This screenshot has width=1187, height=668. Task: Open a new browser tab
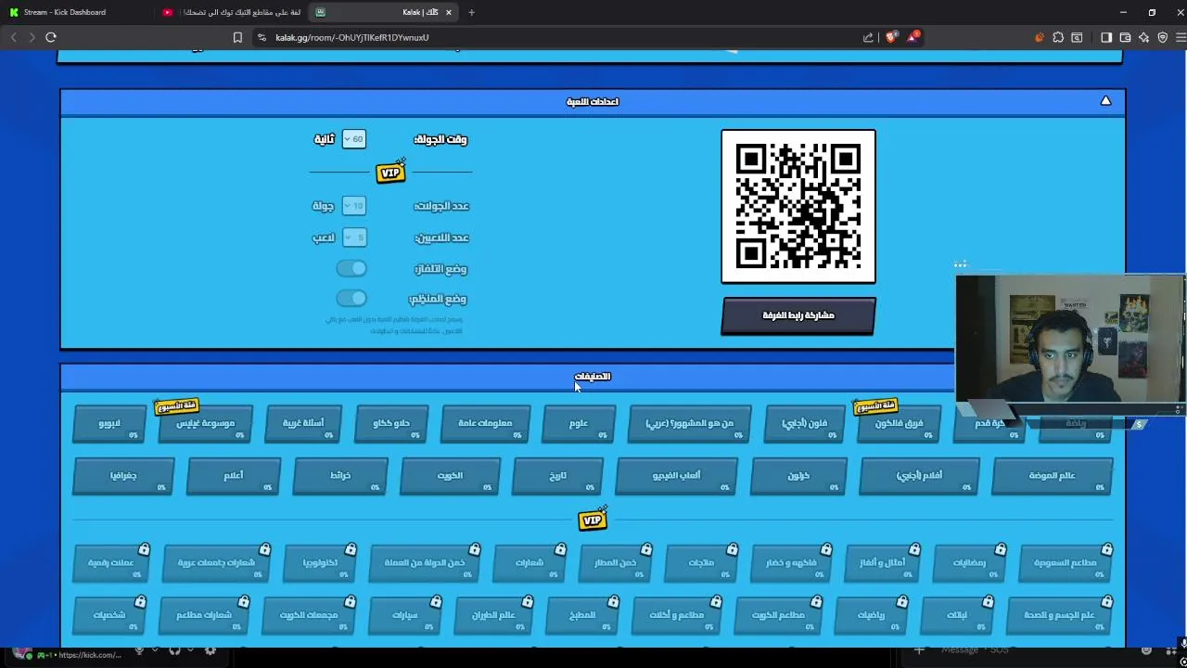[x=471, y=12]
